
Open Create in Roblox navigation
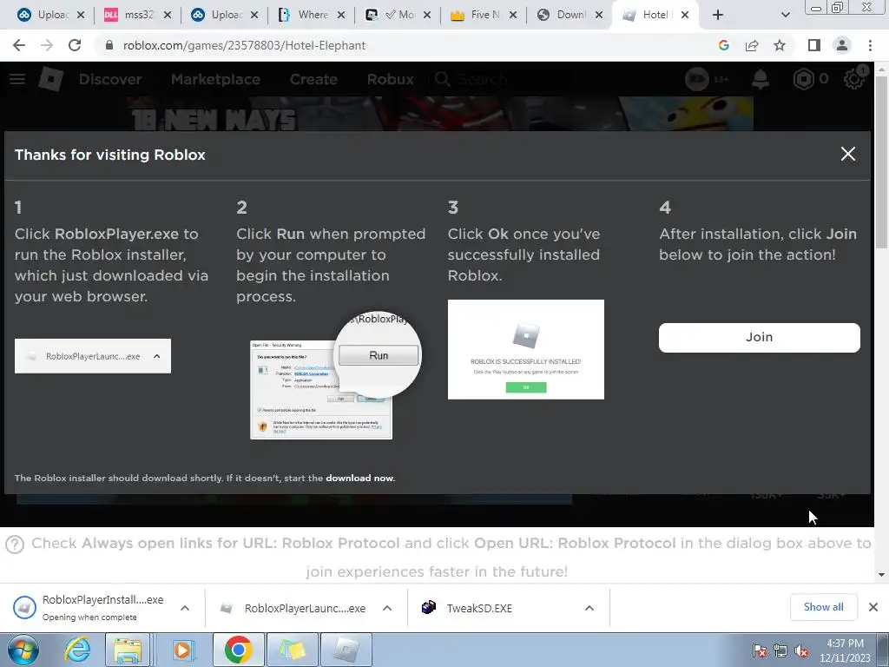click(x=313, y=79)
